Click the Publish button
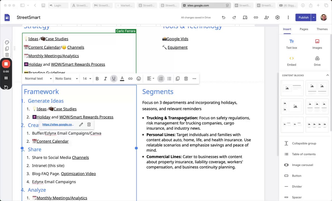The width and height of the screenshot is (332, 201). 303,17
